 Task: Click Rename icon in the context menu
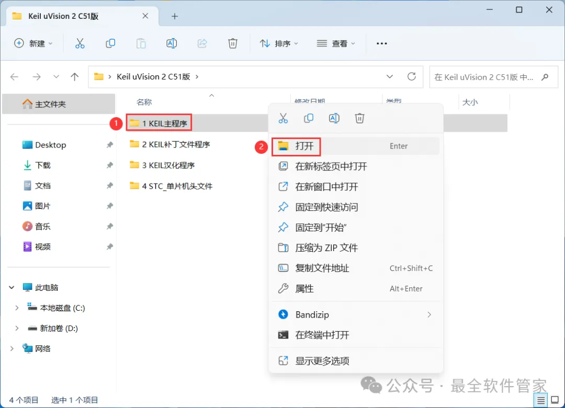334,118
